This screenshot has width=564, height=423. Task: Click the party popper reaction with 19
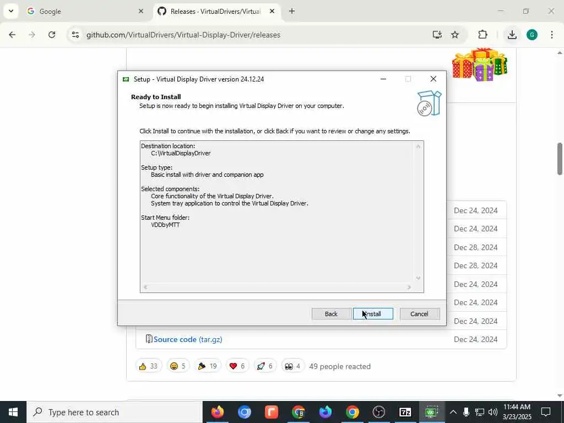(208, 366)
